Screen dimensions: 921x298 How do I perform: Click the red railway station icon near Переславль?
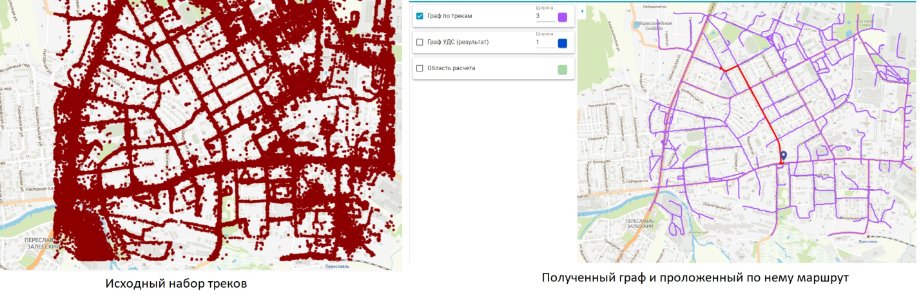pos(869,236)
